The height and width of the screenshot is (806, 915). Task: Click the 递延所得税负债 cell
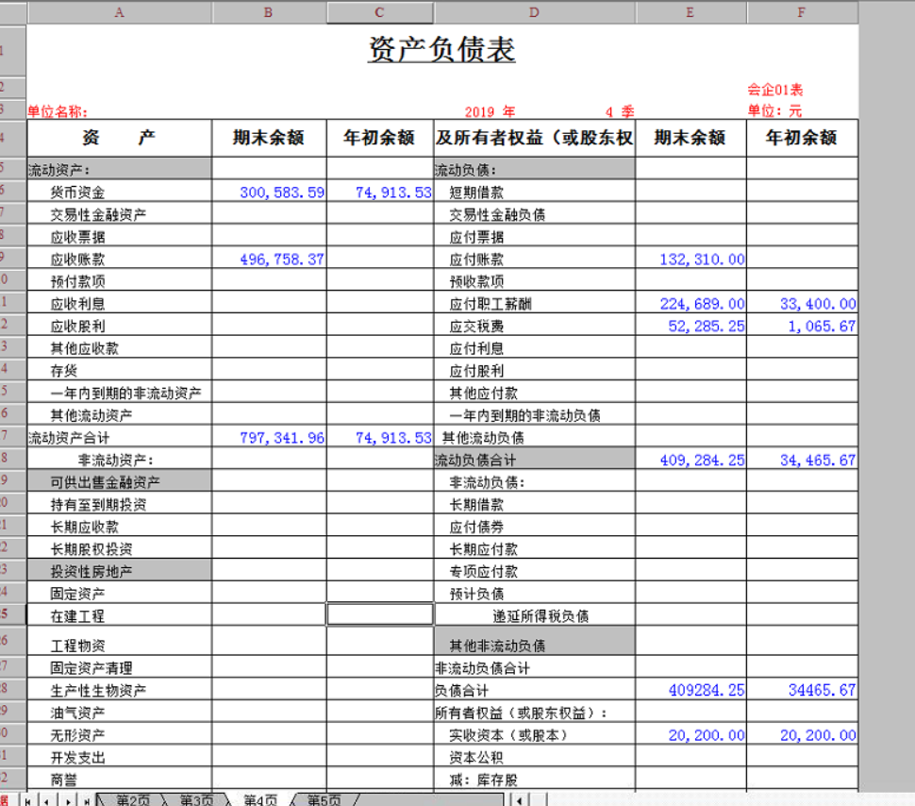(x=535, y=615)
